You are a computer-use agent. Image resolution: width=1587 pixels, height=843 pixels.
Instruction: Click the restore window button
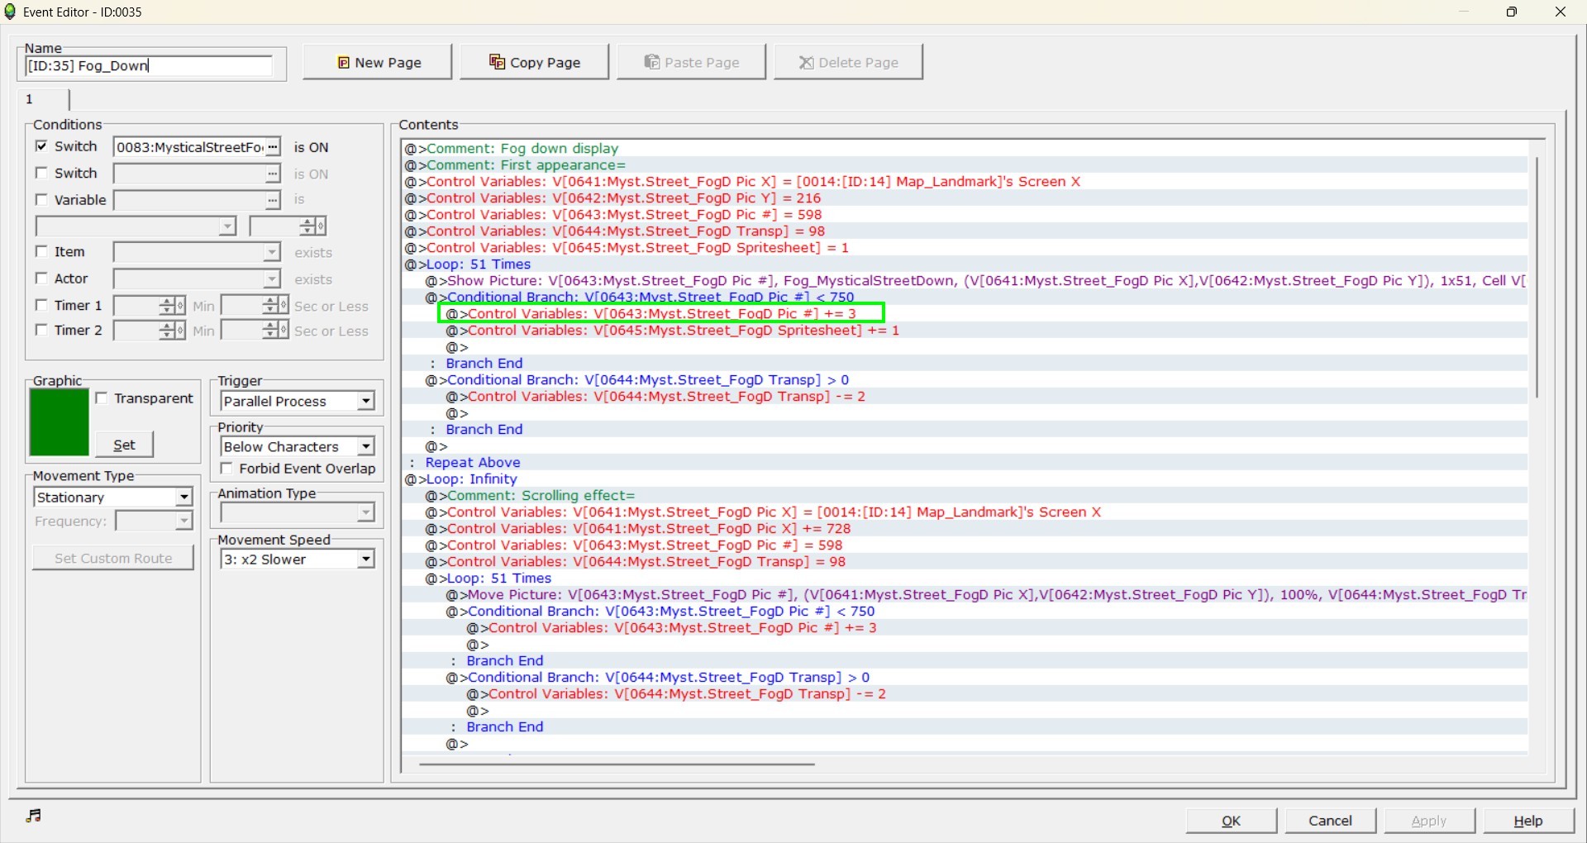pyautogui.click(x=1512, y=12)
